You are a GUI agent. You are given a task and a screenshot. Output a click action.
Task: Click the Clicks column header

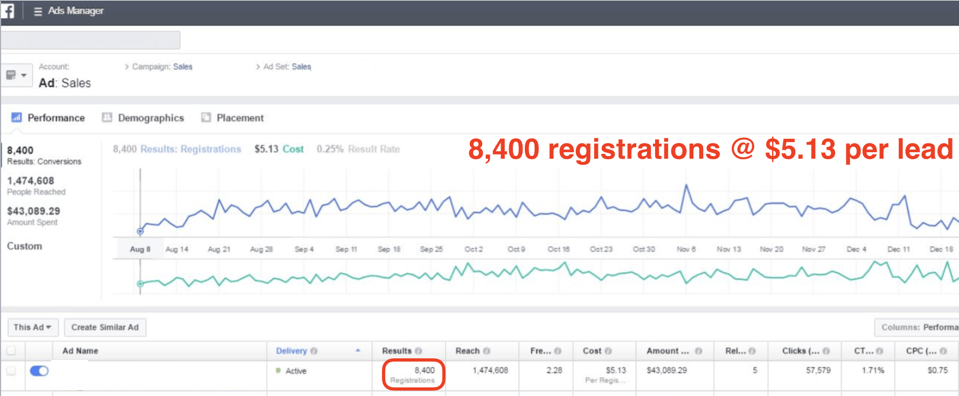[801, 351]
